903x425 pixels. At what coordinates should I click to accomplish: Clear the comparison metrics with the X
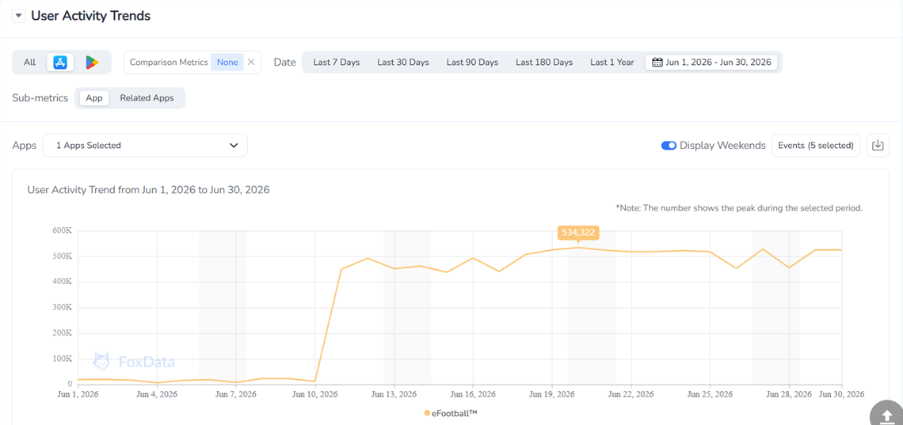251,62
